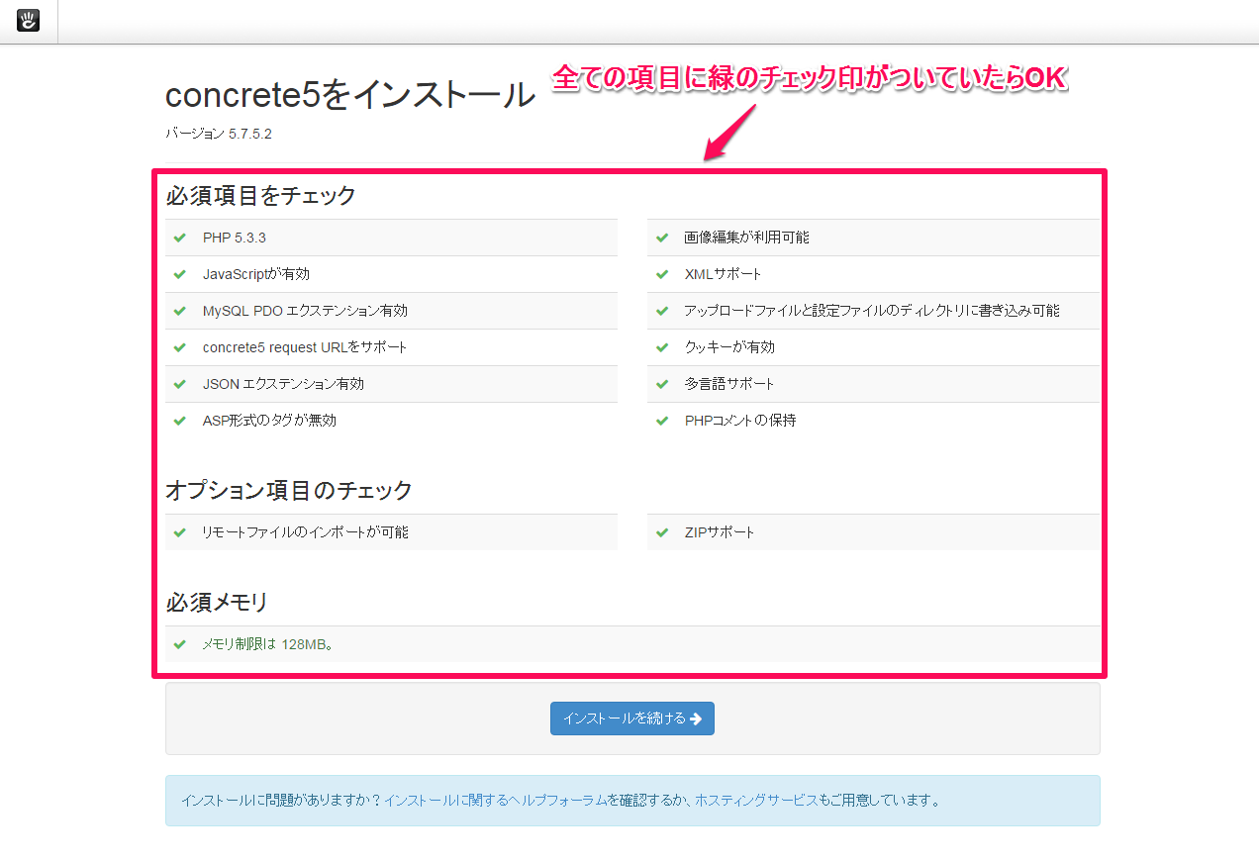Click the concrete5をインストール page heading

click(349, 95)
